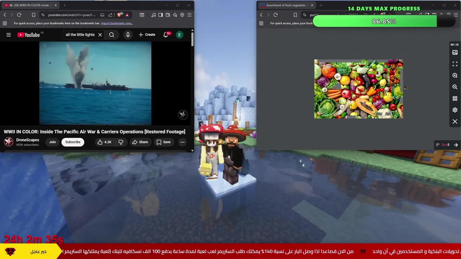Zoom in on the puzzle
The height and width of the screenshot is (259, 461).
tap(455, 76)
